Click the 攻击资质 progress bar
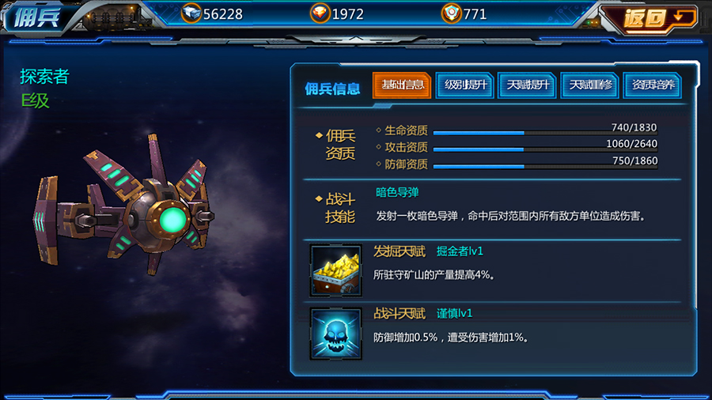 tap(545, 149)
